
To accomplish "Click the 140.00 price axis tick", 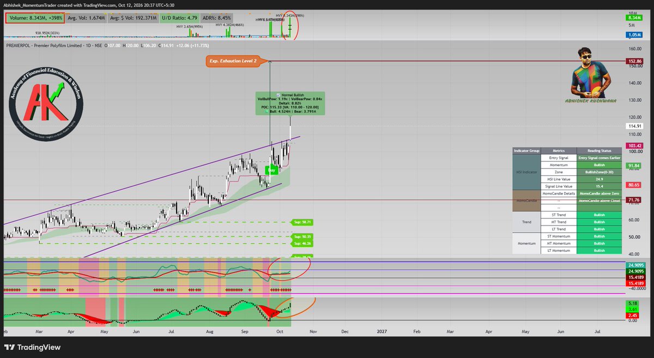I will (x=636, y=83).
